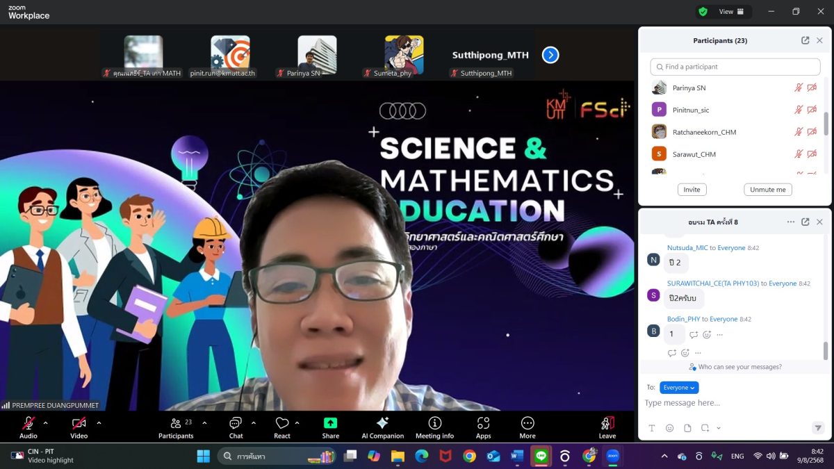The image size is (834, 469).
Task: Close the chat panel
Action: pyautogui.click(x=819, y=222)
